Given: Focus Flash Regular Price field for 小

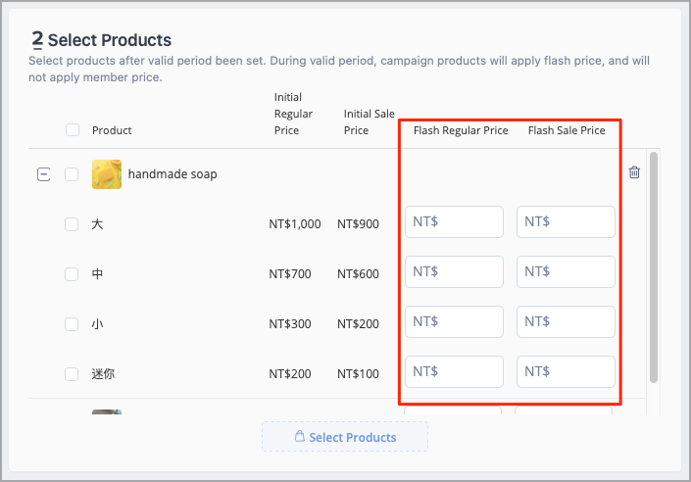Looking at the screenshot, I should click(x=454, y=321).
